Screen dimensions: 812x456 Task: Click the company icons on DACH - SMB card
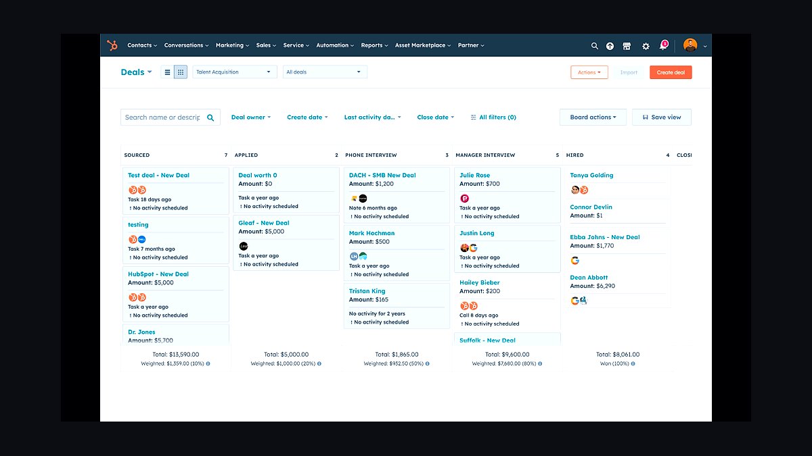(359, 199)
